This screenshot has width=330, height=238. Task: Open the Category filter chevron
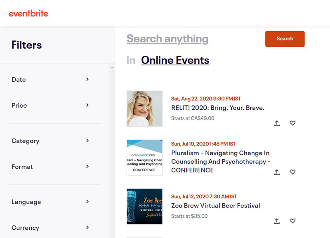coord(87,141)
